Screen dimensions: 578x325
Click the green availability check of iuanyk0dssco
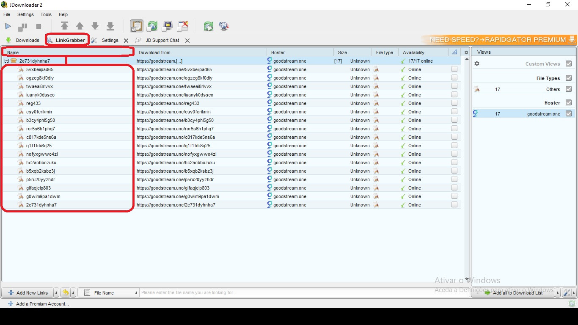tap(403, 95)
